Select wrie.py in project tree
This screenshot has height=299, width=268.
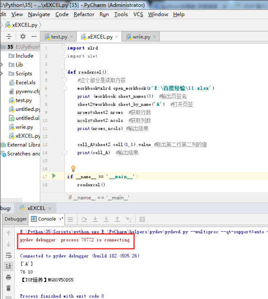21,127
